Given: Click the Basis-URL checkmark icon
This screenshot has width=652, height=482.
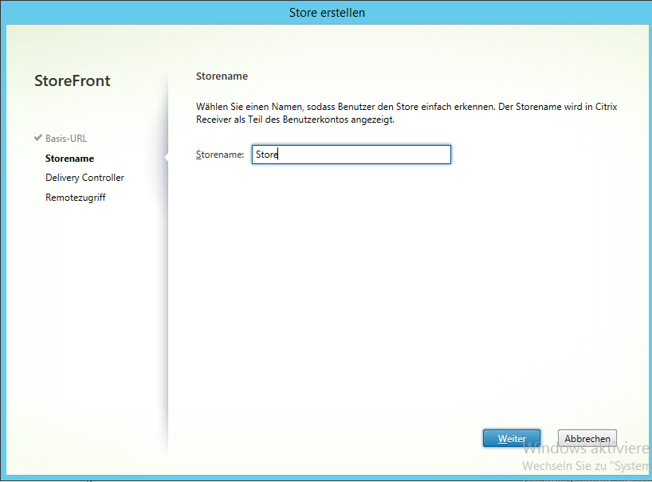Looking at the screenshot, I should pyautogui.click(x=38, y=138).
